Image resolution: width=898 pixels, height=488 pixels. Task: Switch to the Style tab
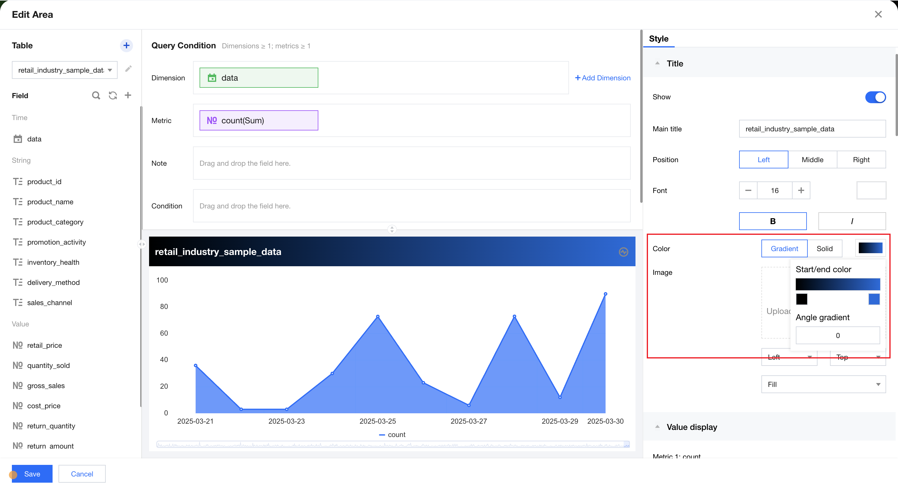coord(659,39)
